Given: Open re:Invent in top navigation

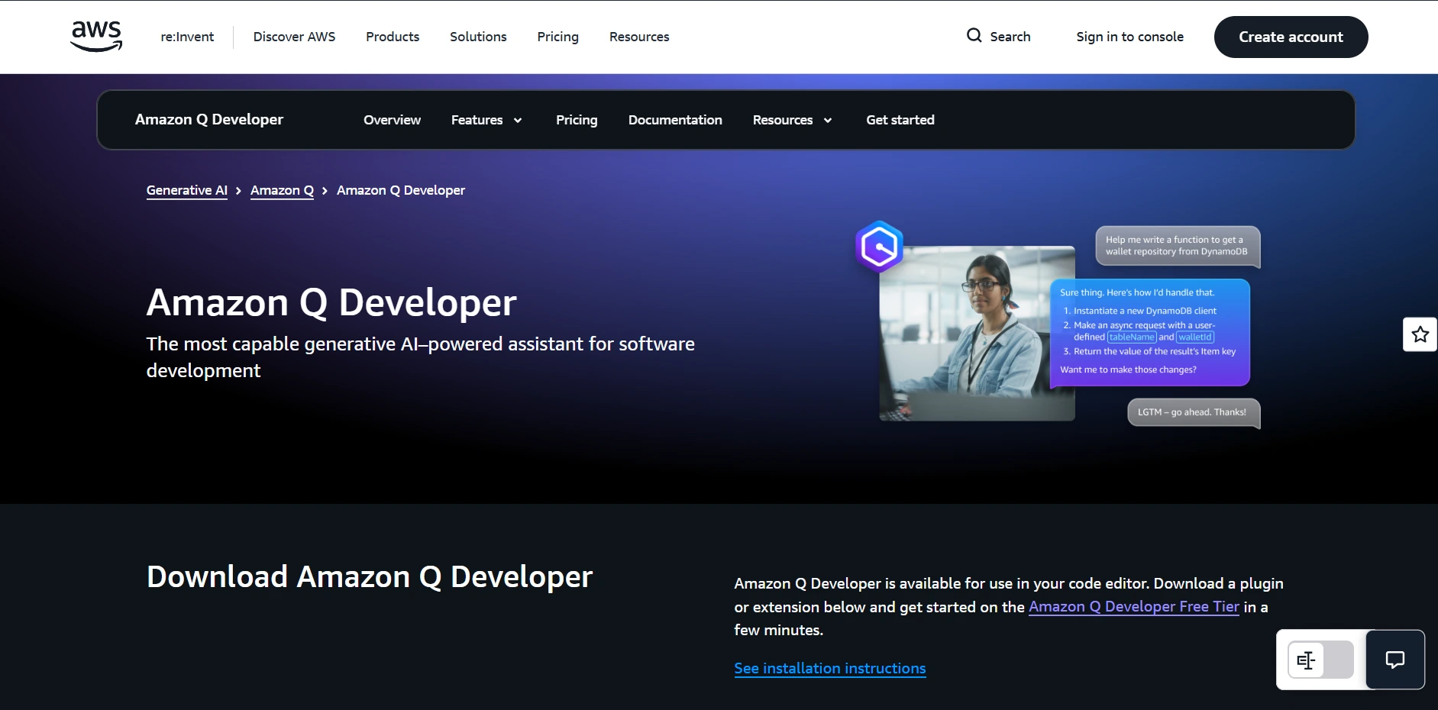Looking at the screenshot, I should (187, 37).
